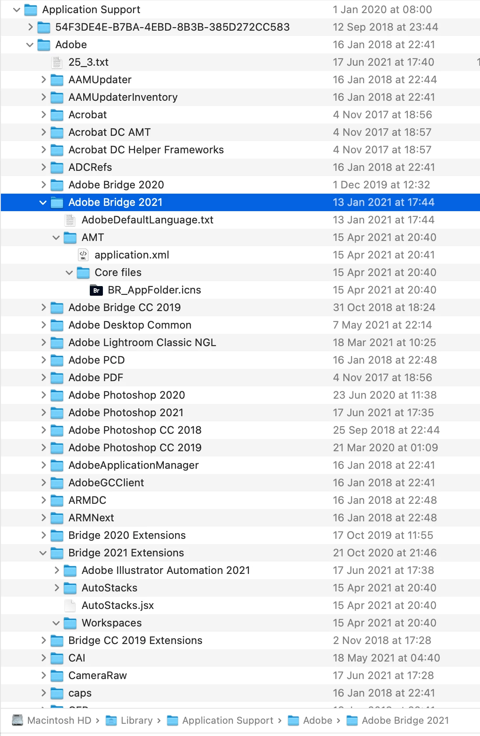Click the BR_AppFolder.icns Bridge icon
This screenshot has width=480, height=736.
point(96,290)
